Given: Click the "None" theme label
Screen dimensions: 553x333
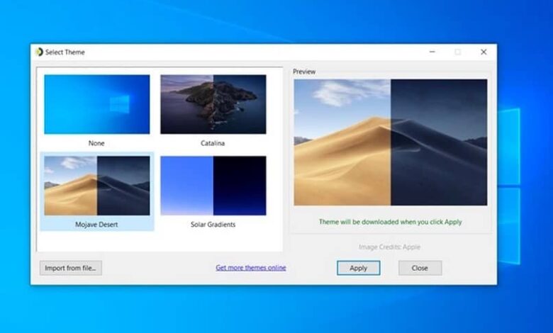Looking at the screenshot, I should click(96, 143).
